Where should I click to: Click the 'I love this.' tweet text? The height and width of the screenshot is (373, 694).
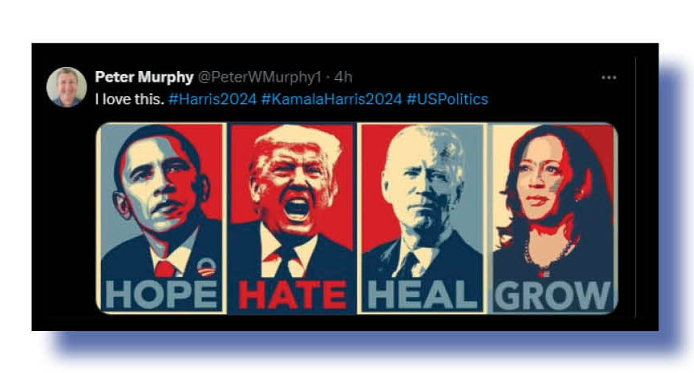tap(129, 98)
